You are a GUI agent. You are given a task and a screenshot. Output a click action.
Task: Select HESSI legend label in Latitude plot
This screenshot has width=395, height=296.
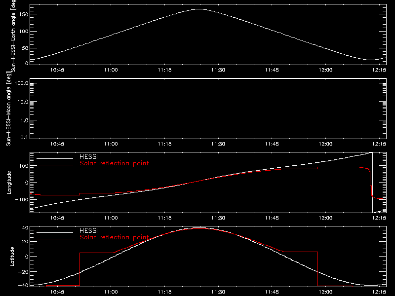88,230
